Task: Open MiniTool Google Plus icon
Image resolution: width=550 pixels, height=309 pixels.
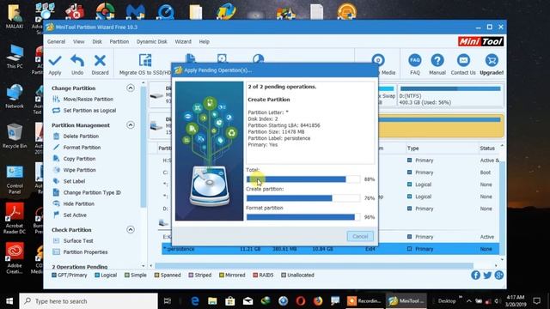Action: [498, 275]
